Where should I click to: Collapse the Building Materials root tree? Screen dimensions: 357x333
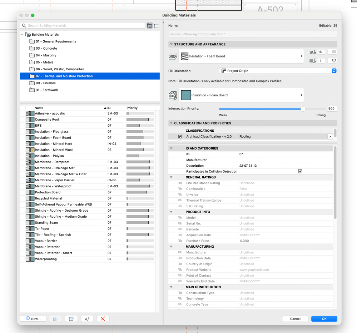coord(22,35)
